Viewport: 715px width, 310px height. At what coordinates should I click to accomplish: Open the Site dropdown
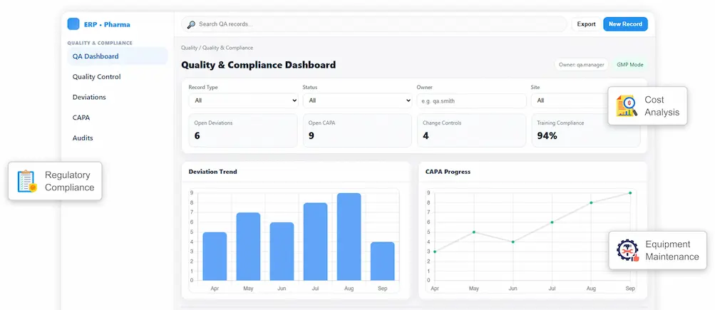pyautogui.click(x=570, y=100)
